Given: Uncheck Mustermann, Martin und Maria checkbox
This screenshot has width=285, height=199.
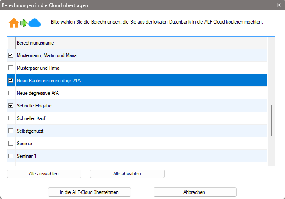Looking at the screenshot, I should [x=11, y=55].
